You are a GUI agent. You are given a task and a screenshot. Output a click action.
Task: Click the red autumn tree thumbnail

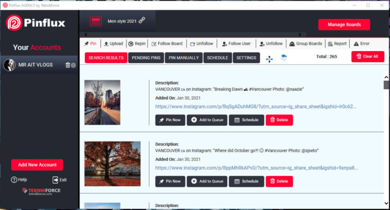[112, 158]
